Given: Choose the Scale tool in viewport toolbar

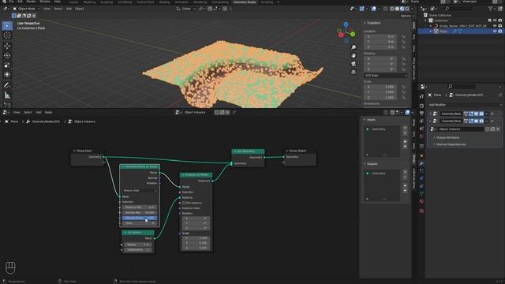Looking at the screenshot, I should (x=7, y=65).
